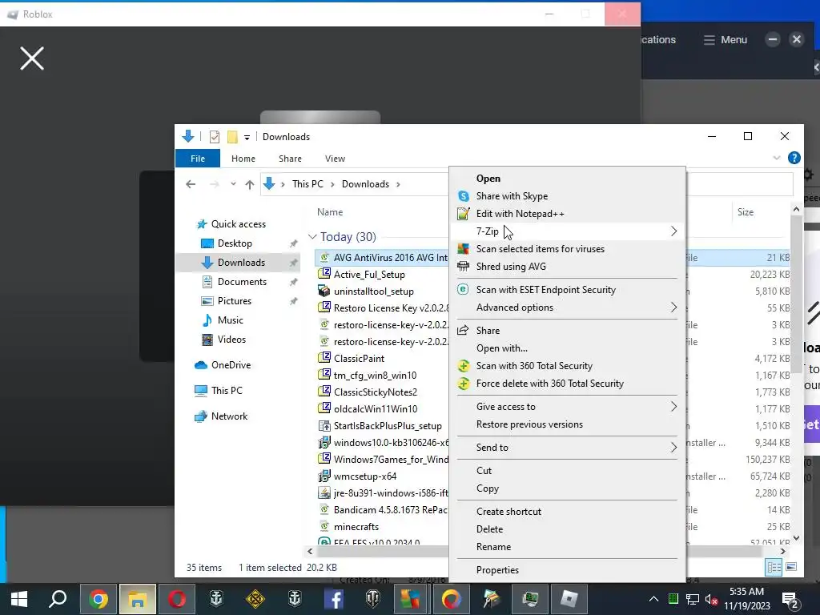
Task: Choose Cut from the context menu
Action: point(568,471)
